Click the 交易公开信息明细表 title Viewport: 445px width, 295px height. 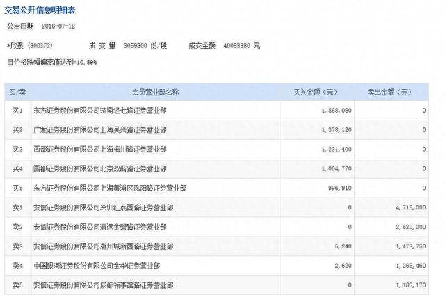(40, 10)
